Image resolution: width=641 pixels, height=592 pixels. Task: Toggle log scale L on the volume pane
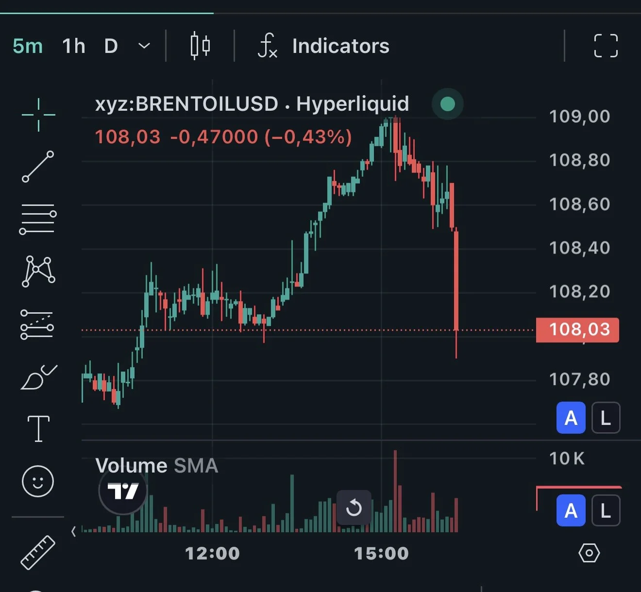click(606, 510)
